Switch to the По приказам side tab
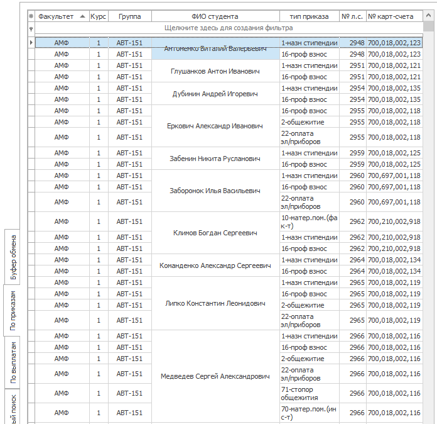Screen dimensions: 437x424 click(x=13, y=311)
